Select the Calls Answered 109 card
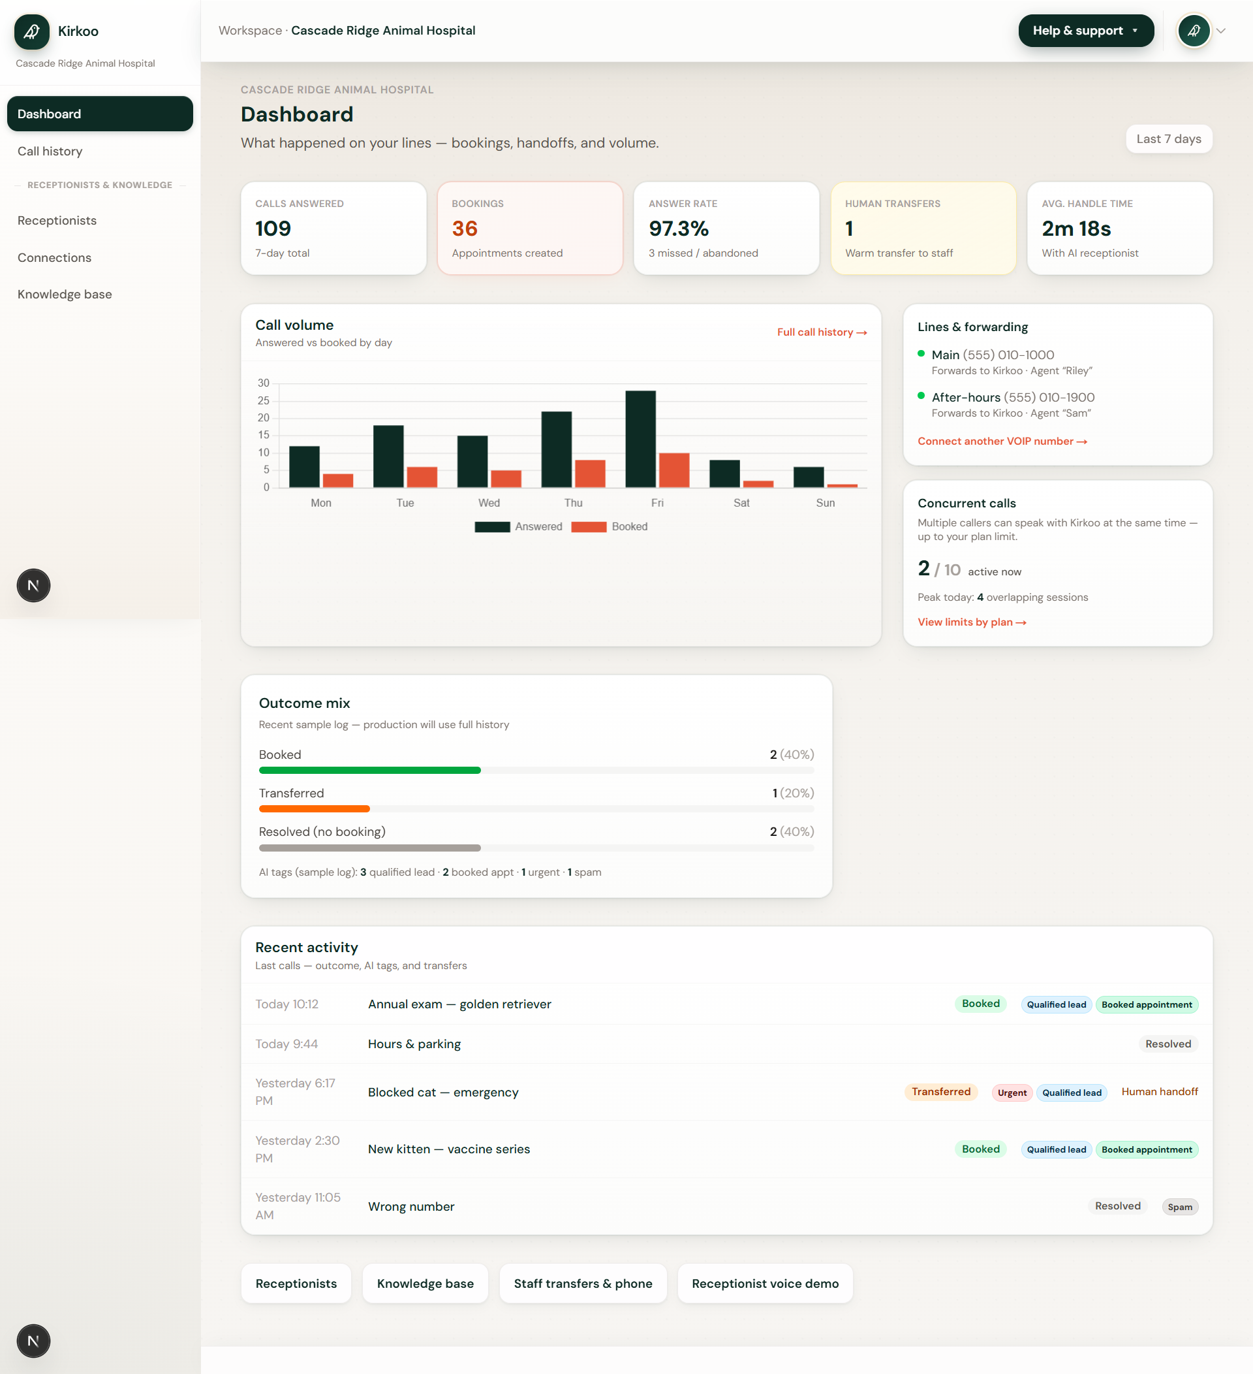Screen dimensions: 1253x1374 [333, 229]
